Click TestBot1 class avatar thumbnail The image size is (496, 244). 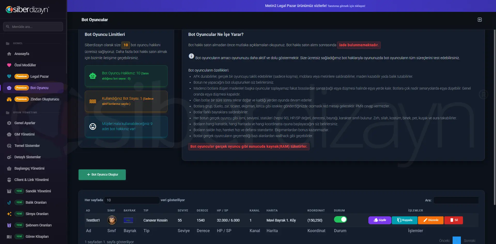point(112,220)
